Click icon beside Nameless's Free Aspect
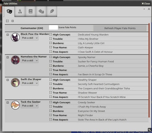 [x=51, y=74]
